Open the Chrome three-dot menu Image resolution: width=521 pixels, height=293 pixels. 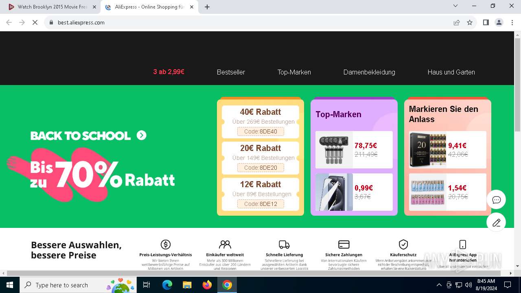click(x=512, y=22)
